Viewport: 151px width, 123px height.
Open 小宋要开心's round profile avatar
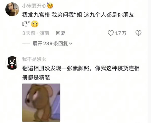point(12,9)
